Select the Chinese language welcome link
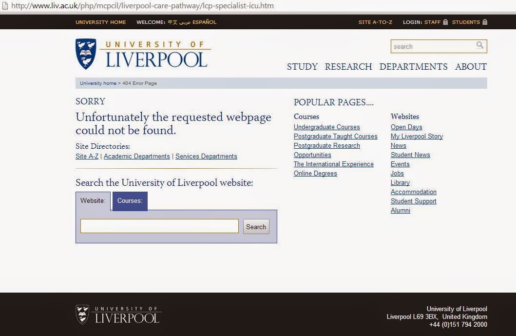 point(172,22)
